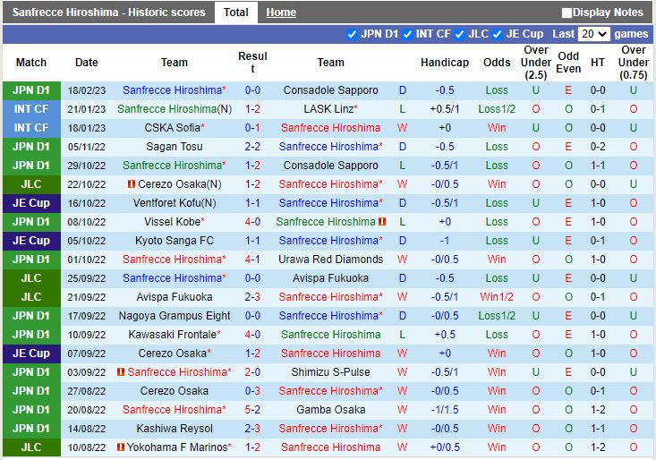Click the Kyoto Sanga FC team name
656x460 pixels.
tap(174, 241)
